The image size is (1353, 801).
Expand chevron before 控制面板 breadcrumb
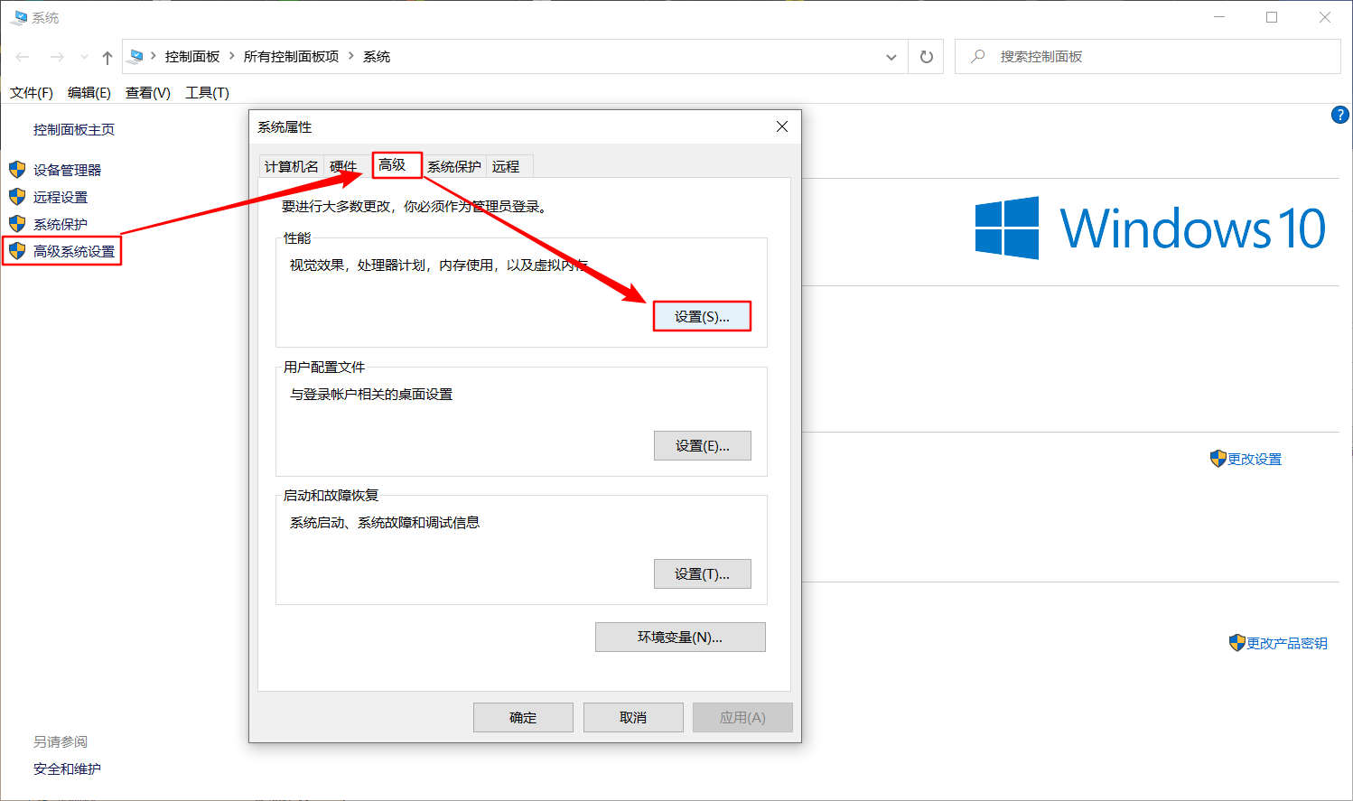tap(154, 56)
